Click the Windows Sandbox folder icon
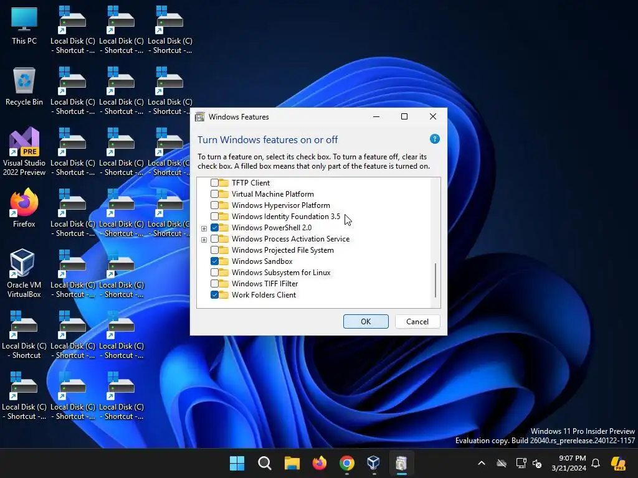Viewport: 638px width, 478px height. click(x=224, y=261)
